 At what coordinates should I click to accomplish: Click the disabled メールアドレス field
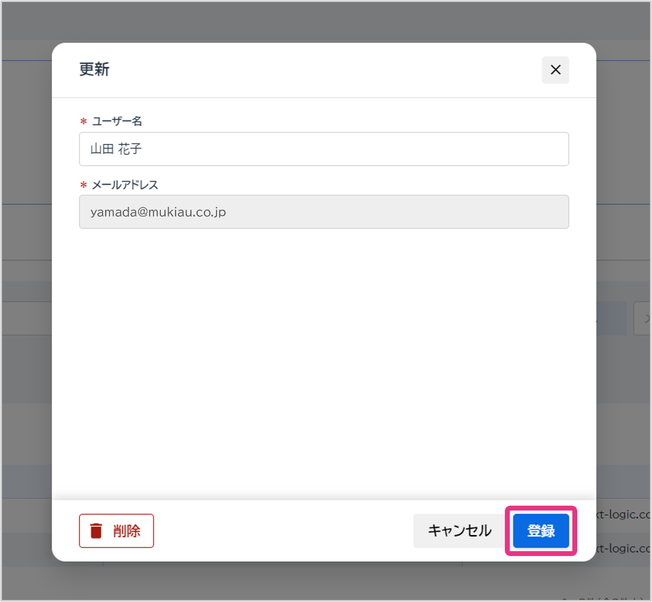coord(324,212)
